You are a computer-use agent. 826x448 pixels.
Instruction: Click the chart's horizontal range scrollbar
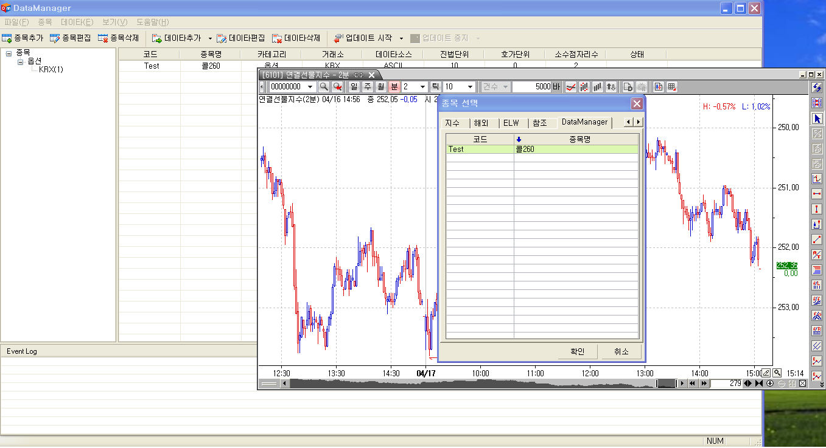475,384
